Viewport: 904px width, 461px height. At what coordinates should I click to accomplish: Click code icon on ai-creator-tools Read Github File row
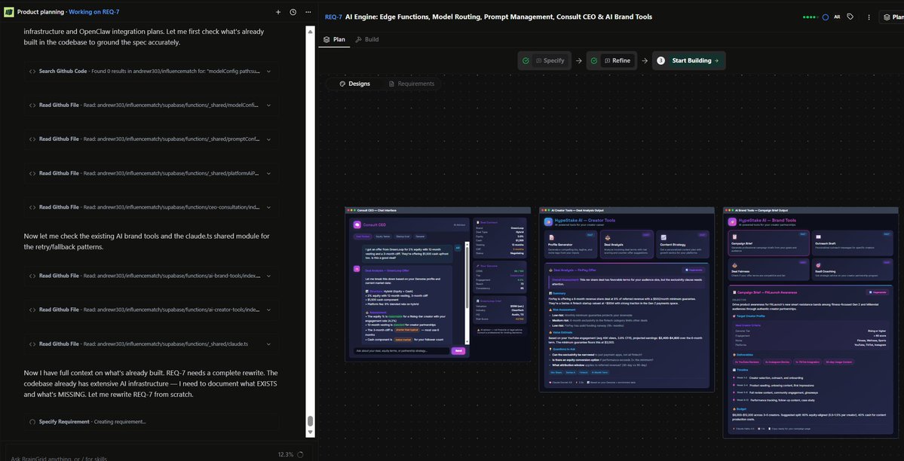tap(32, 310)
